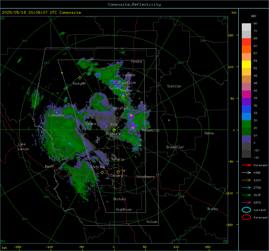This screenshot has height=251, width=269.
Task: Click the RedDeer city label
Action: (x=127, y=90)
